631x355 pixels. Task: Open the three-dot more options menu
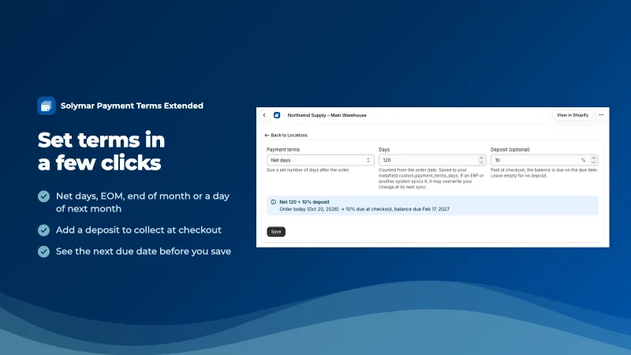(x=601, y=115)
